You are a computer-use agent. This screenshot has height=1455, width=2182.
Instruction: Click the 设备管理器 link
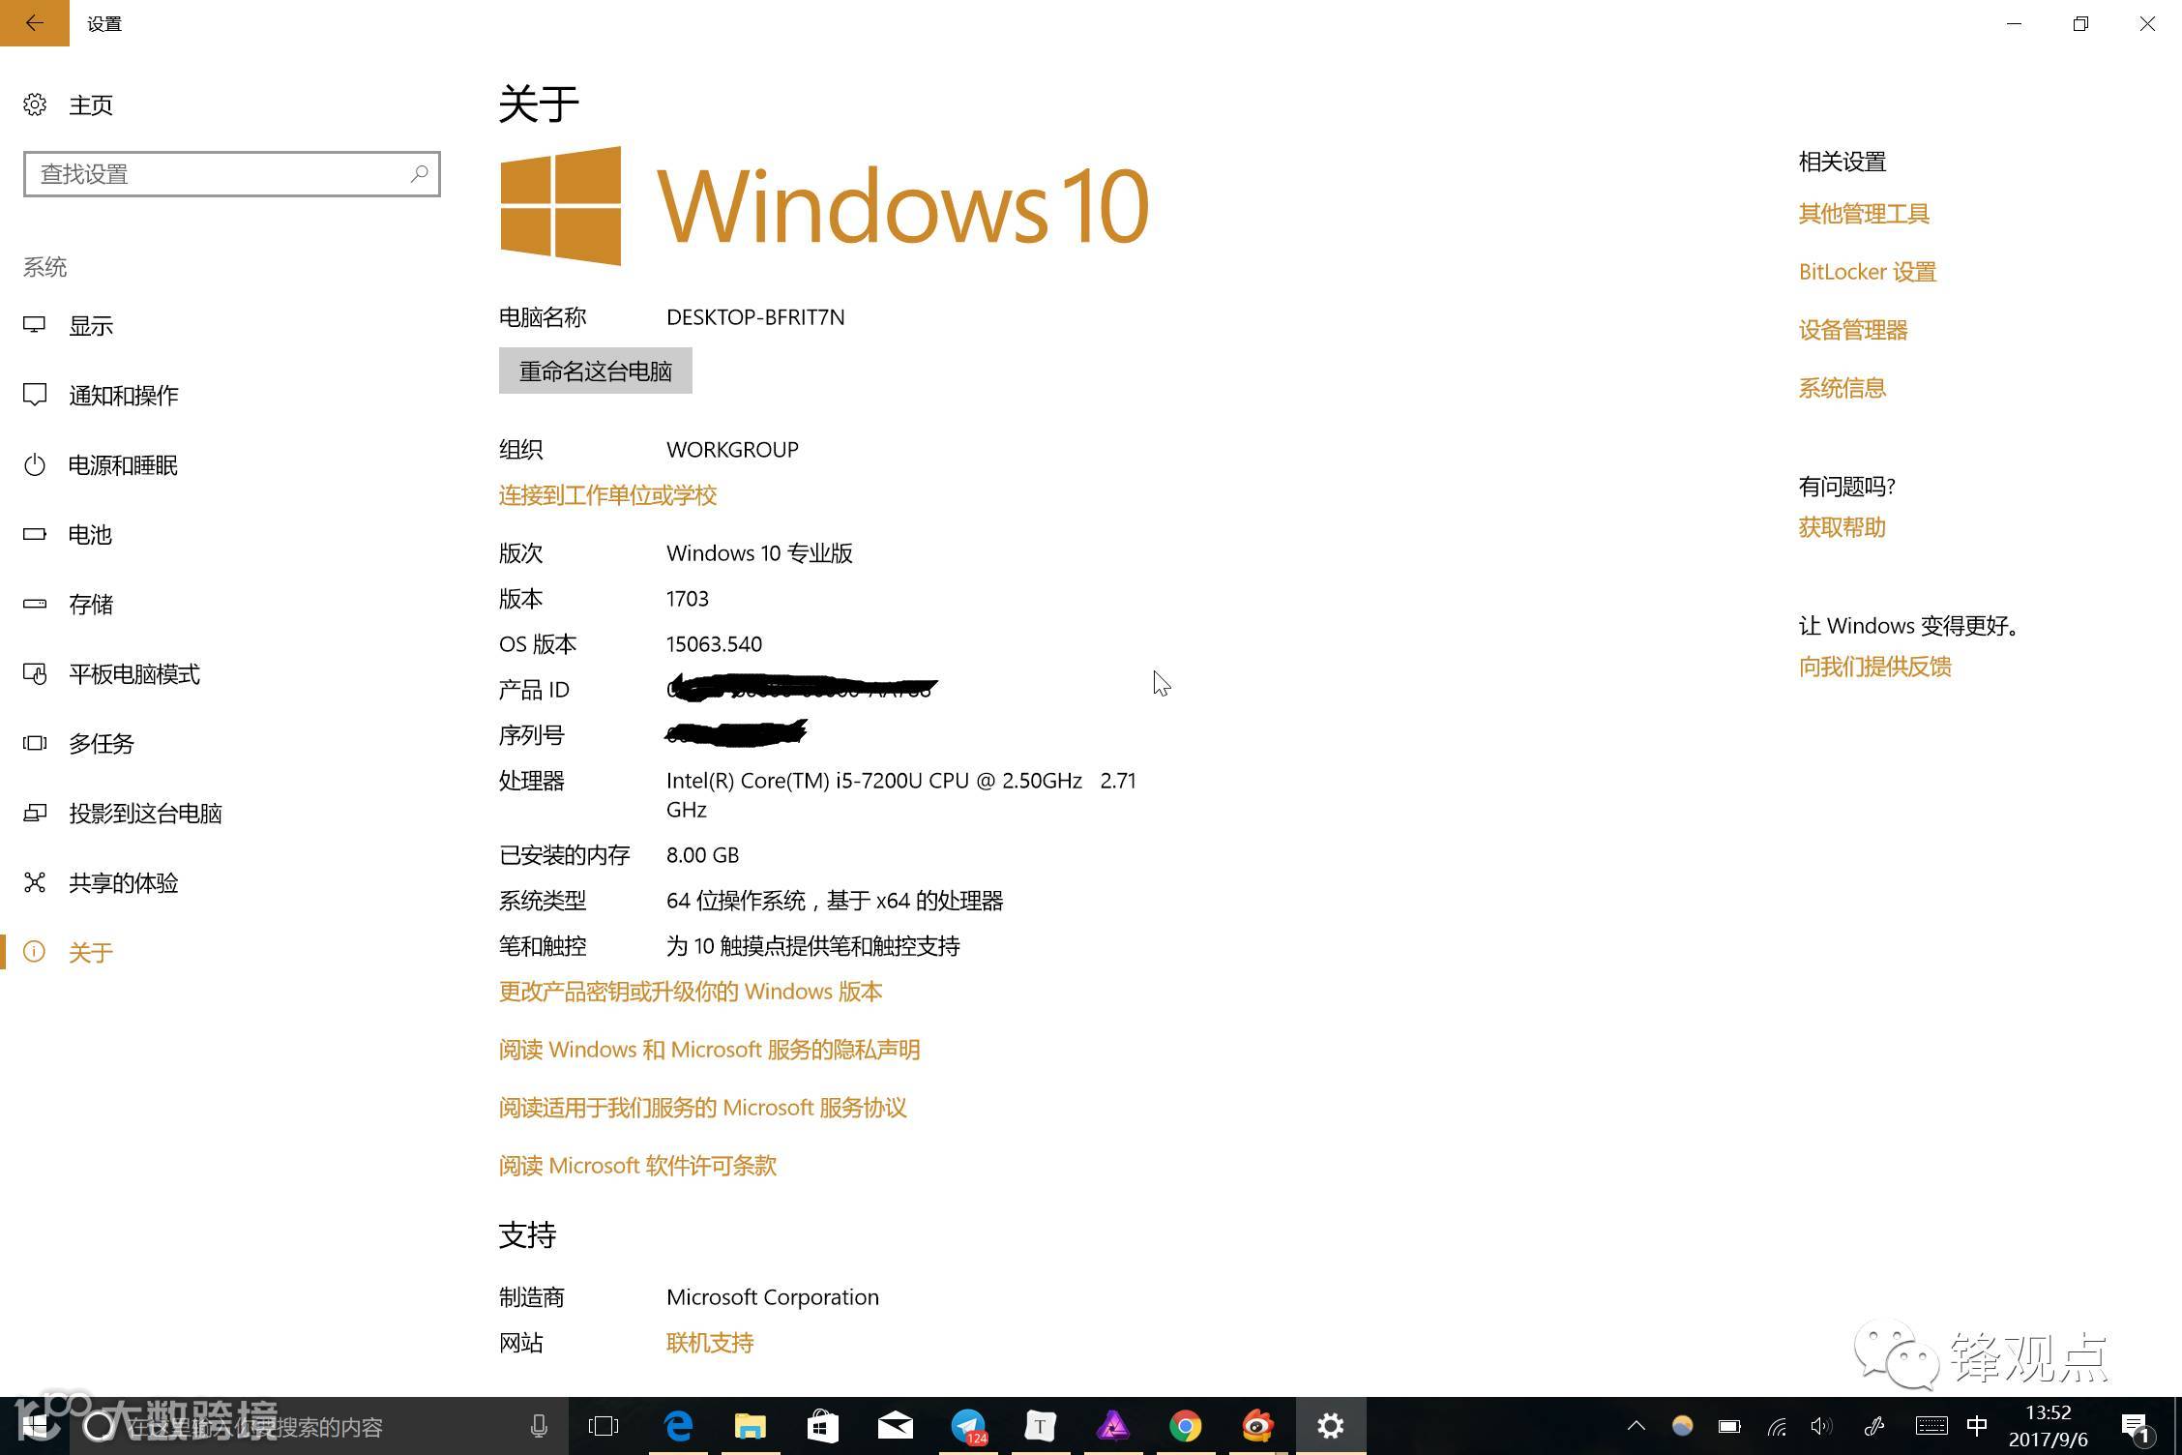(x=1852, y=330)
